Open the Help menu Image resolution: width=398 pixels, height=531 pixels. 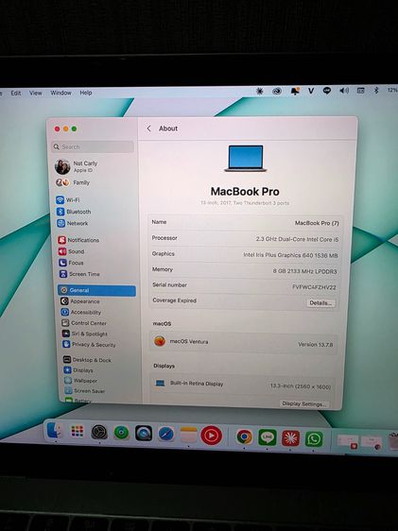click(86, 93)
